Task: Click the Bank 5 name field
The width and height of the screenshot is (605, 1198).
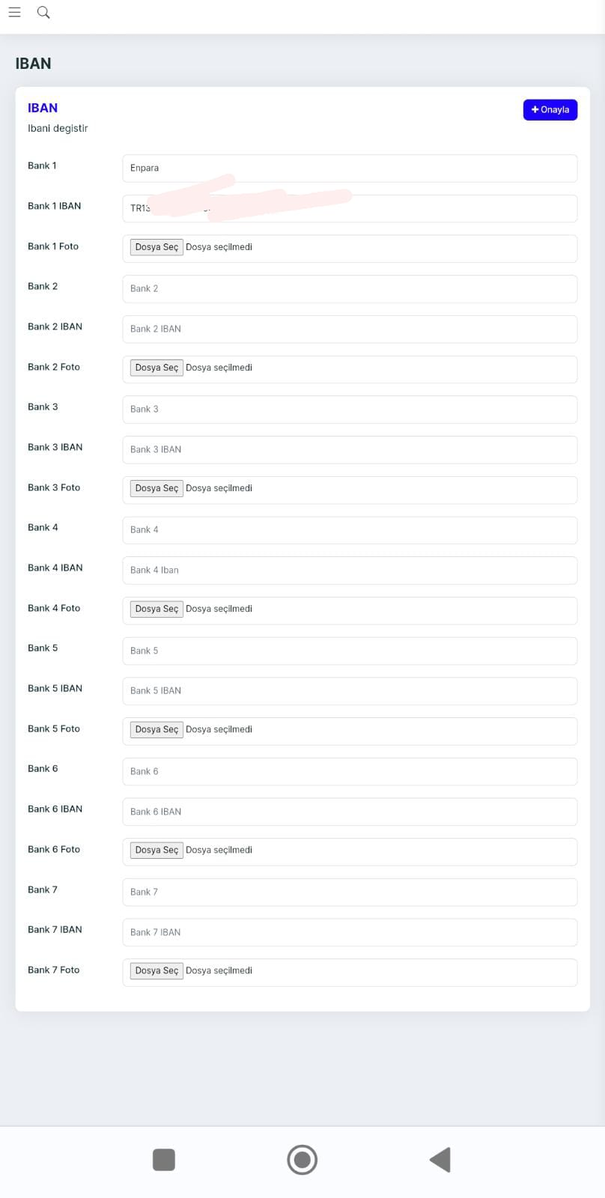Action: (350, 651)
